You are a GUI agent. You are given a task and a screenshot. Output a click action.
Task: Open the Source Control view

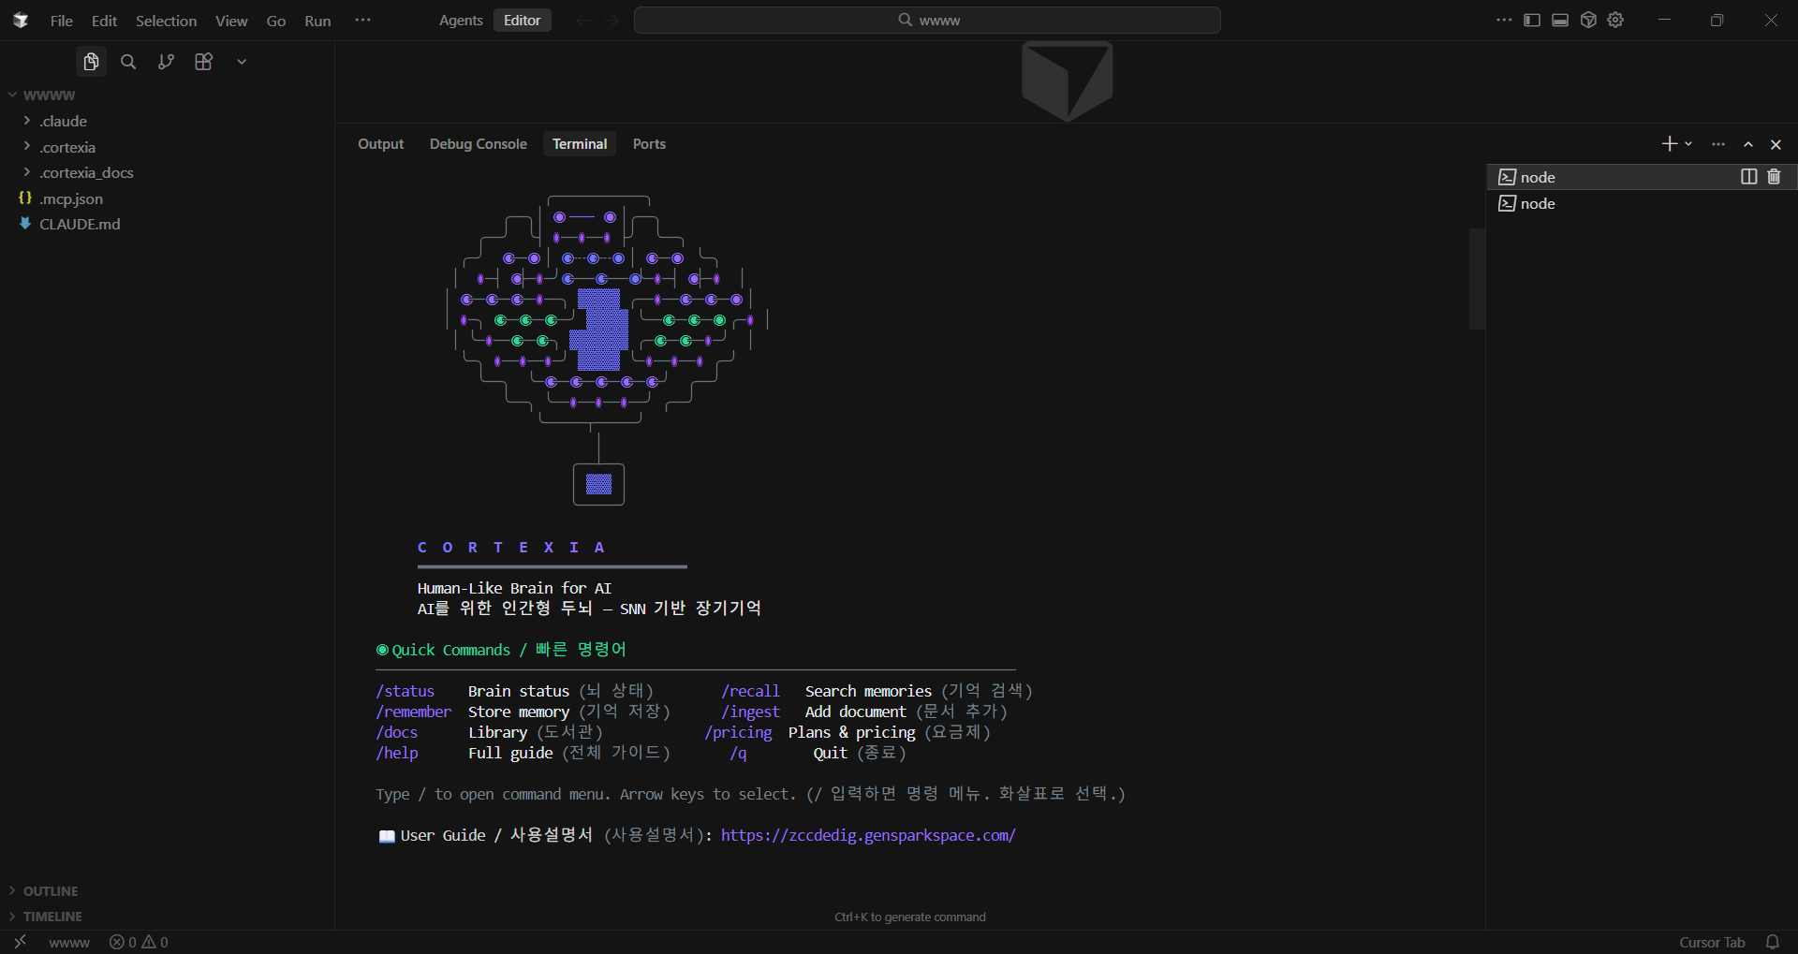(166, 61)
